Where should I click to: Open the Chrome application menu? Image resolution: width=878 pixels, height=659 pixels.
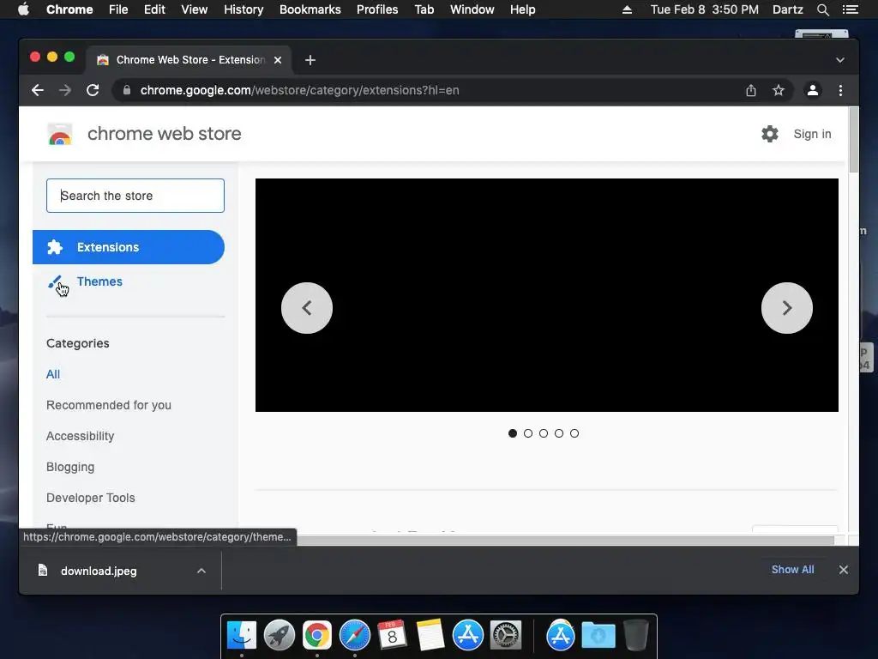pyautogui.click(x=69, y=9)
